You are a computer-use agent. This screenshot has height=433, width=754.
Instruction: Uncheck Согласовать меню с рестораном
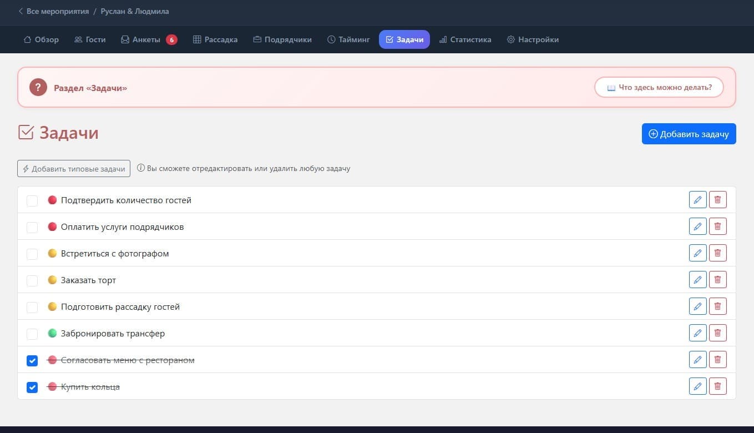[x=32, y=360]
